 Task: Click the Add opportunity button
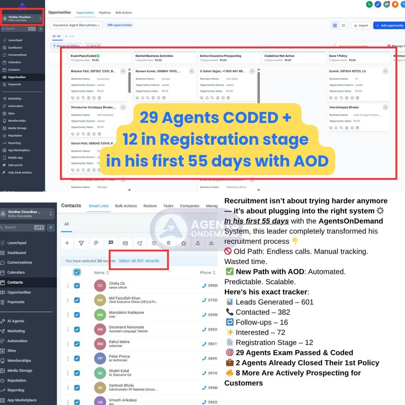(x=389, y=25)
